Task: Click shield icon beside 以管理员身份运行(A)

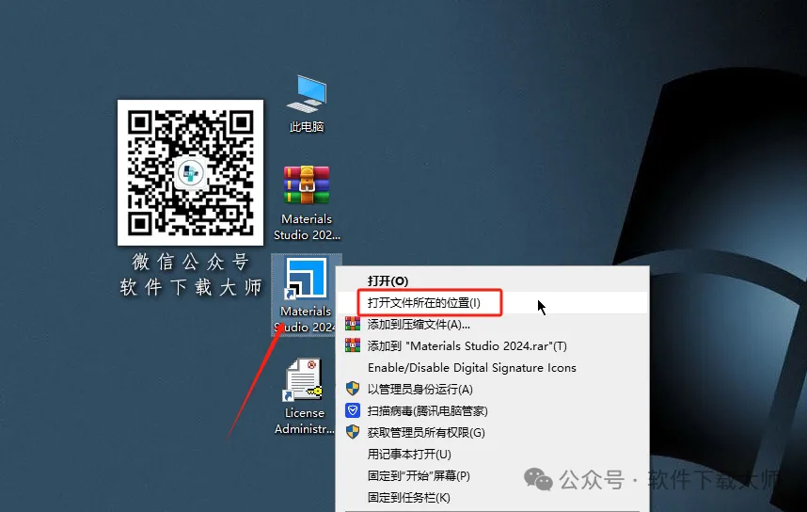Action: 353,389
